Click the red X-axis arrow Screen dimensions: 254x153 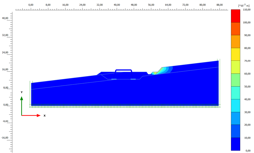[31, 116]
